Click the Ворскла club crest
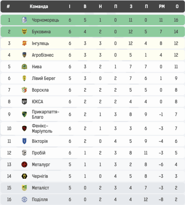Viewport: 185px width, 205px height. tap(24, 90)
